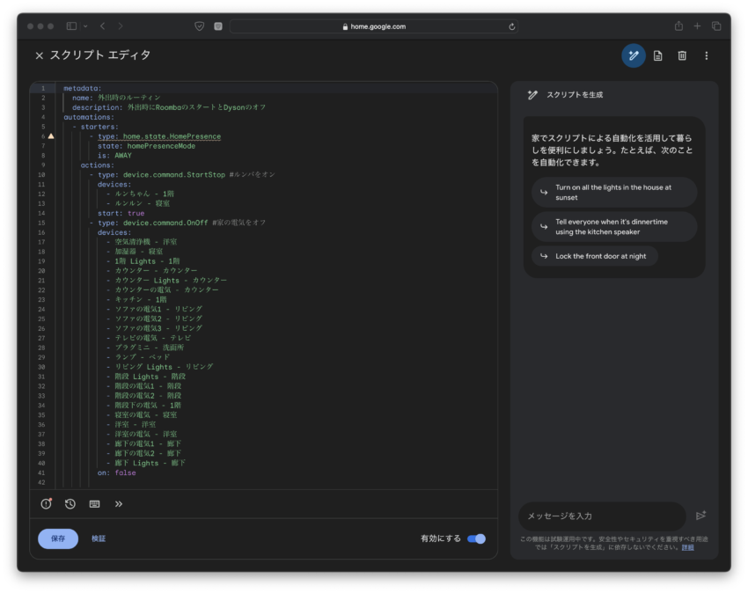Click the magic wand generate script icon

tap(633, 55)
